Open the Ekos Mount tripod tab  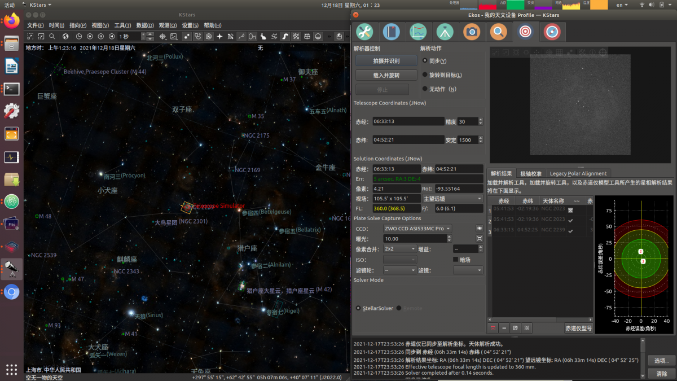(445, 32)
